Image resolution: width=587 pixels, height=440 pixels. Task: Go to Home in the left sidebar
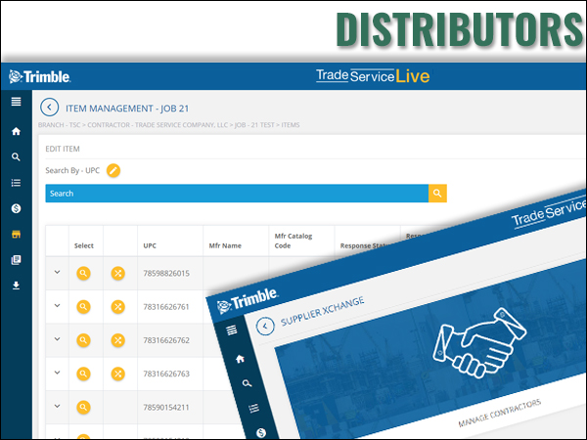coord(16,131)
